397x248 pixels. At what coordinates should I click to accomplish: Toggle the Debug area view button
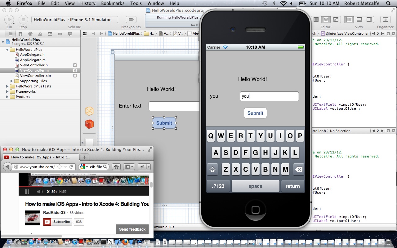[359, 20]
